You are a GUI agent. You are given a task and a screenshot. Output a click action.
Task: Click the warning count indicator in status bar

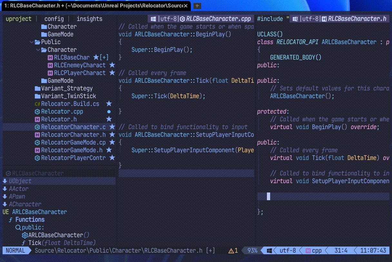[x=233, y=250]
